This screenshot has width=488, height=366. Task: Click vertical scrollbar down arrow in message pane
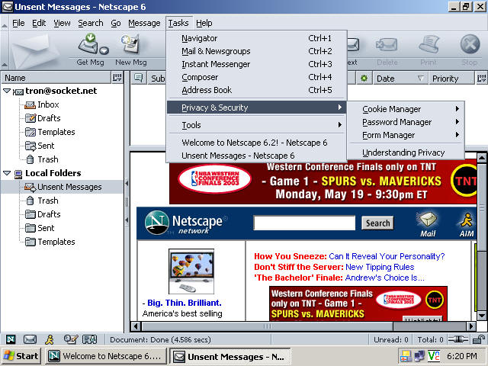pyautogui.click(x=481, y=316)
